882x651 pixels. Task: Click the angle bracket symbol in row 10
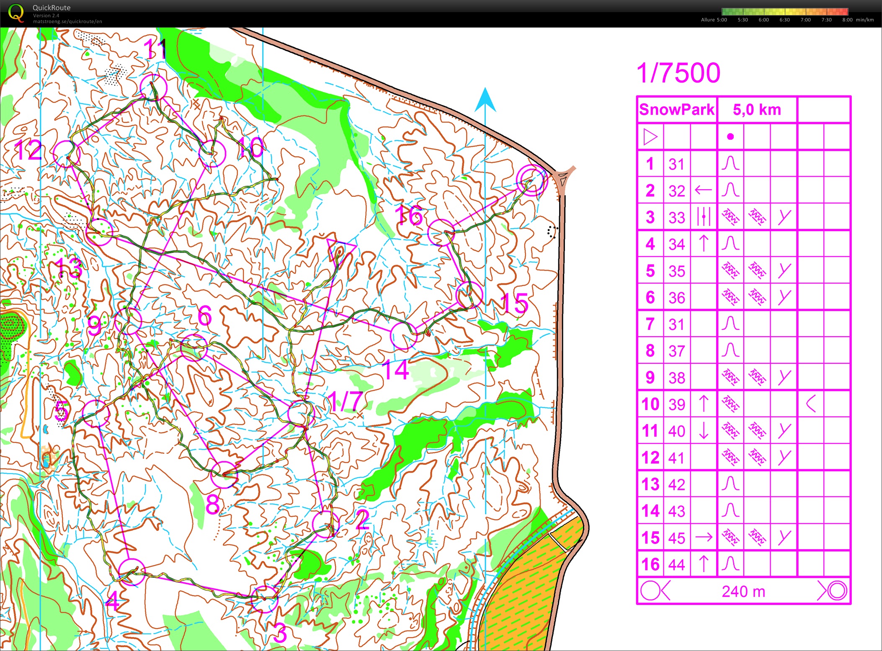click(x=811, y=404)
